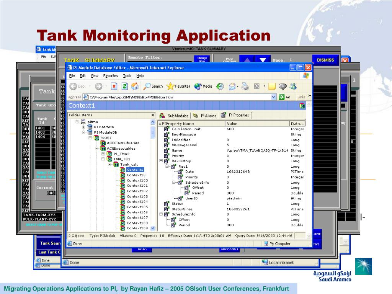392x294 pixels.
Task: Click Change Filter in Tank Summary window
Action: 202,59
